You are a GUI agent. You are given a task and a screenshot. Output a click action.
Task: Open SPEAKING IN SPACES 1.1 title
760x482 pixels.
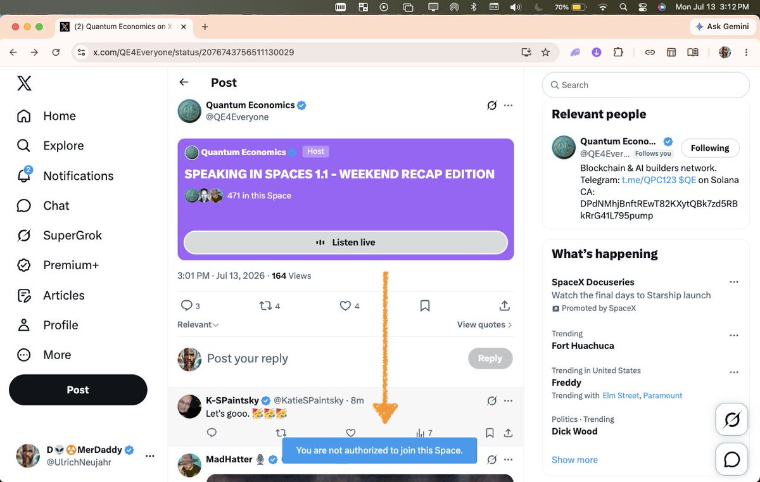(339, 174)
